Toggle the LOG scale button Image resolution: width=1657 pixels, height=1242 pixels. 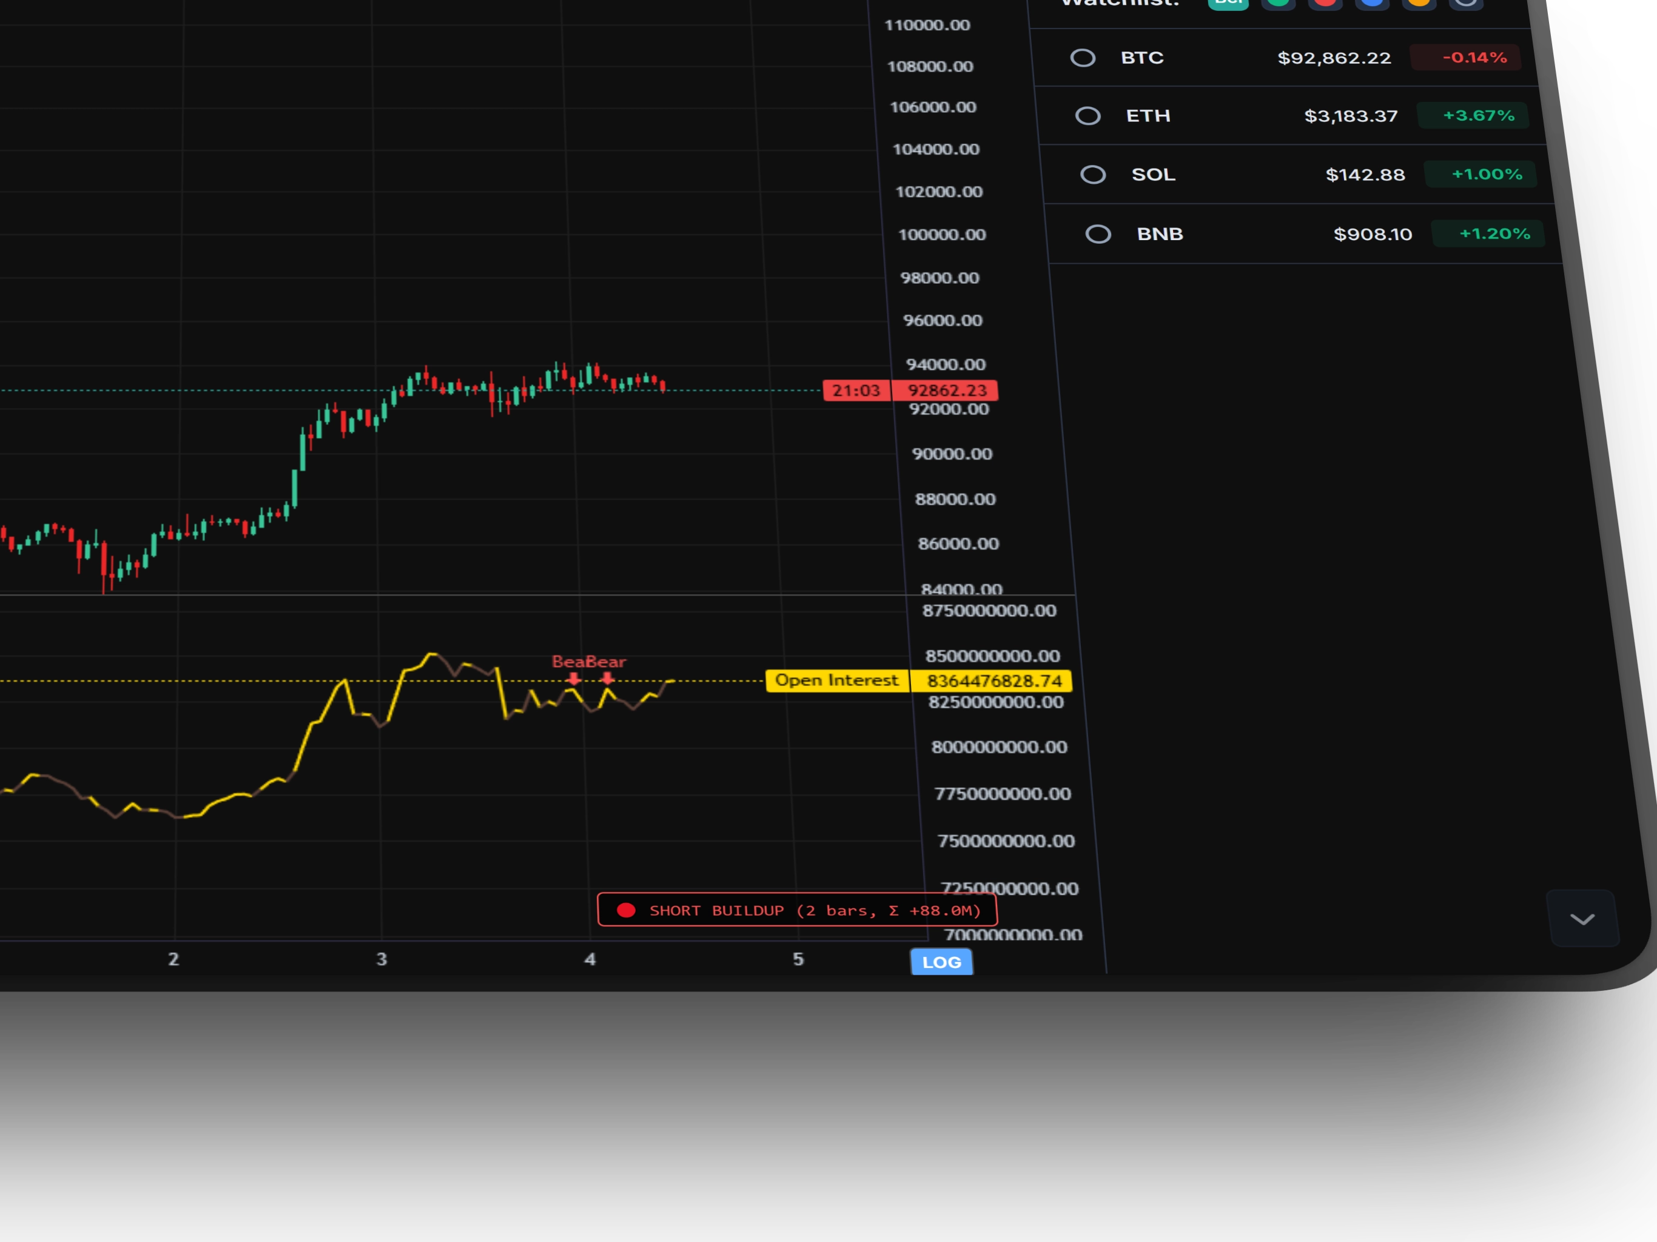(941, 962)
